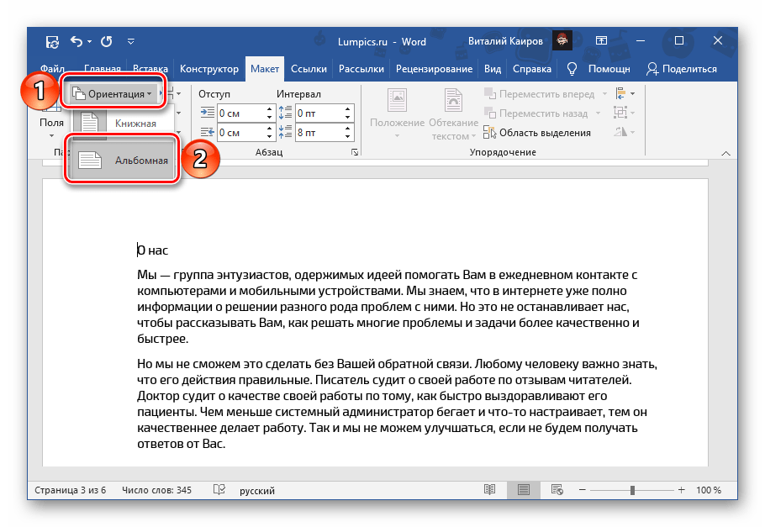Open the Ссылки ribbon tab
Image resolution: width=765 pixels, height=527 pixels.
tap(309, 69)
